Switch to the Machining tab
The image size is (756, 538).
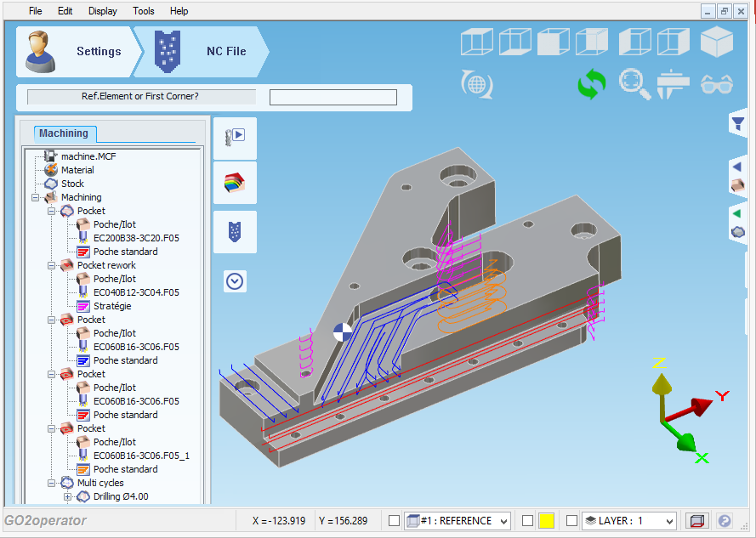point(64,133)
